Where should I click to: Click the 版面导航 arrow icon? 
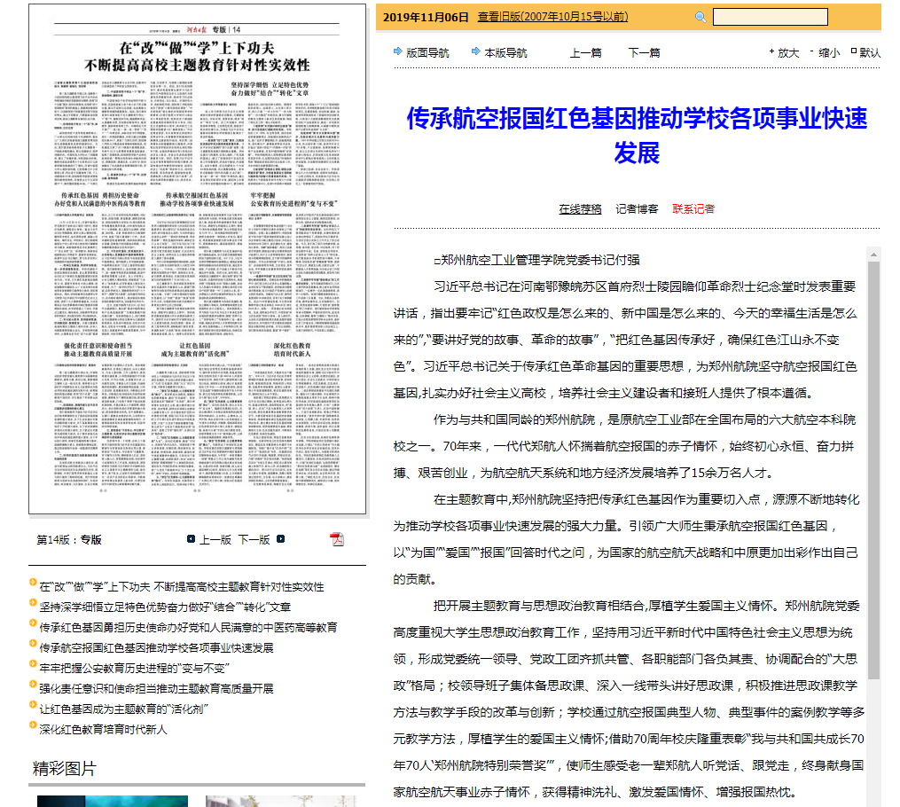click(x=398, y=51)
